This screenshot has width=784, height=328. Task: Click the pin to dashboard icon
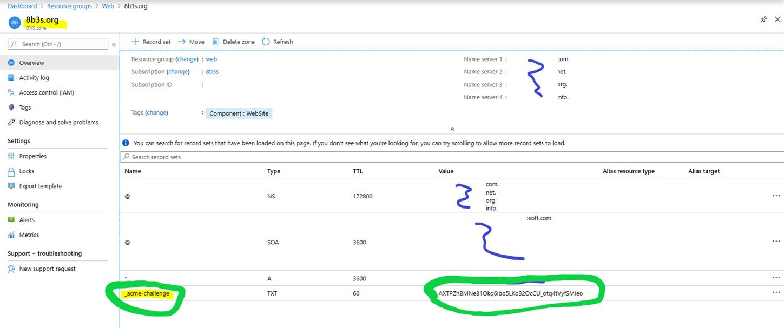pyautogui.click(x=763, y=19)
